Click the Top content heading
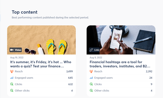The height and width of the screenshot is (98, 163). click(25, 12)
